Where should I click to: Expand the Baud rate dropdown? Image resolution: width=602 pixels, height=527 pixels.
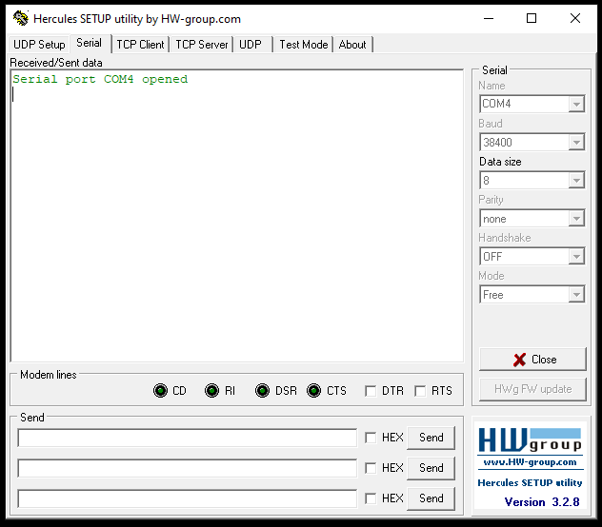click(575, 143)
